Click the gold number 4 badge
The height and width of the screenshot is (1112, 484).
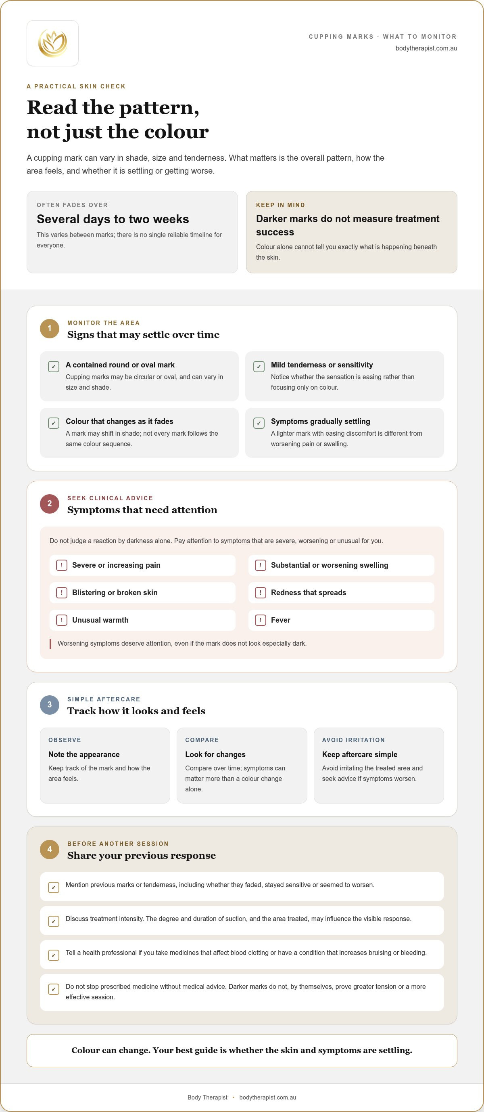click(x=50, y=850)
